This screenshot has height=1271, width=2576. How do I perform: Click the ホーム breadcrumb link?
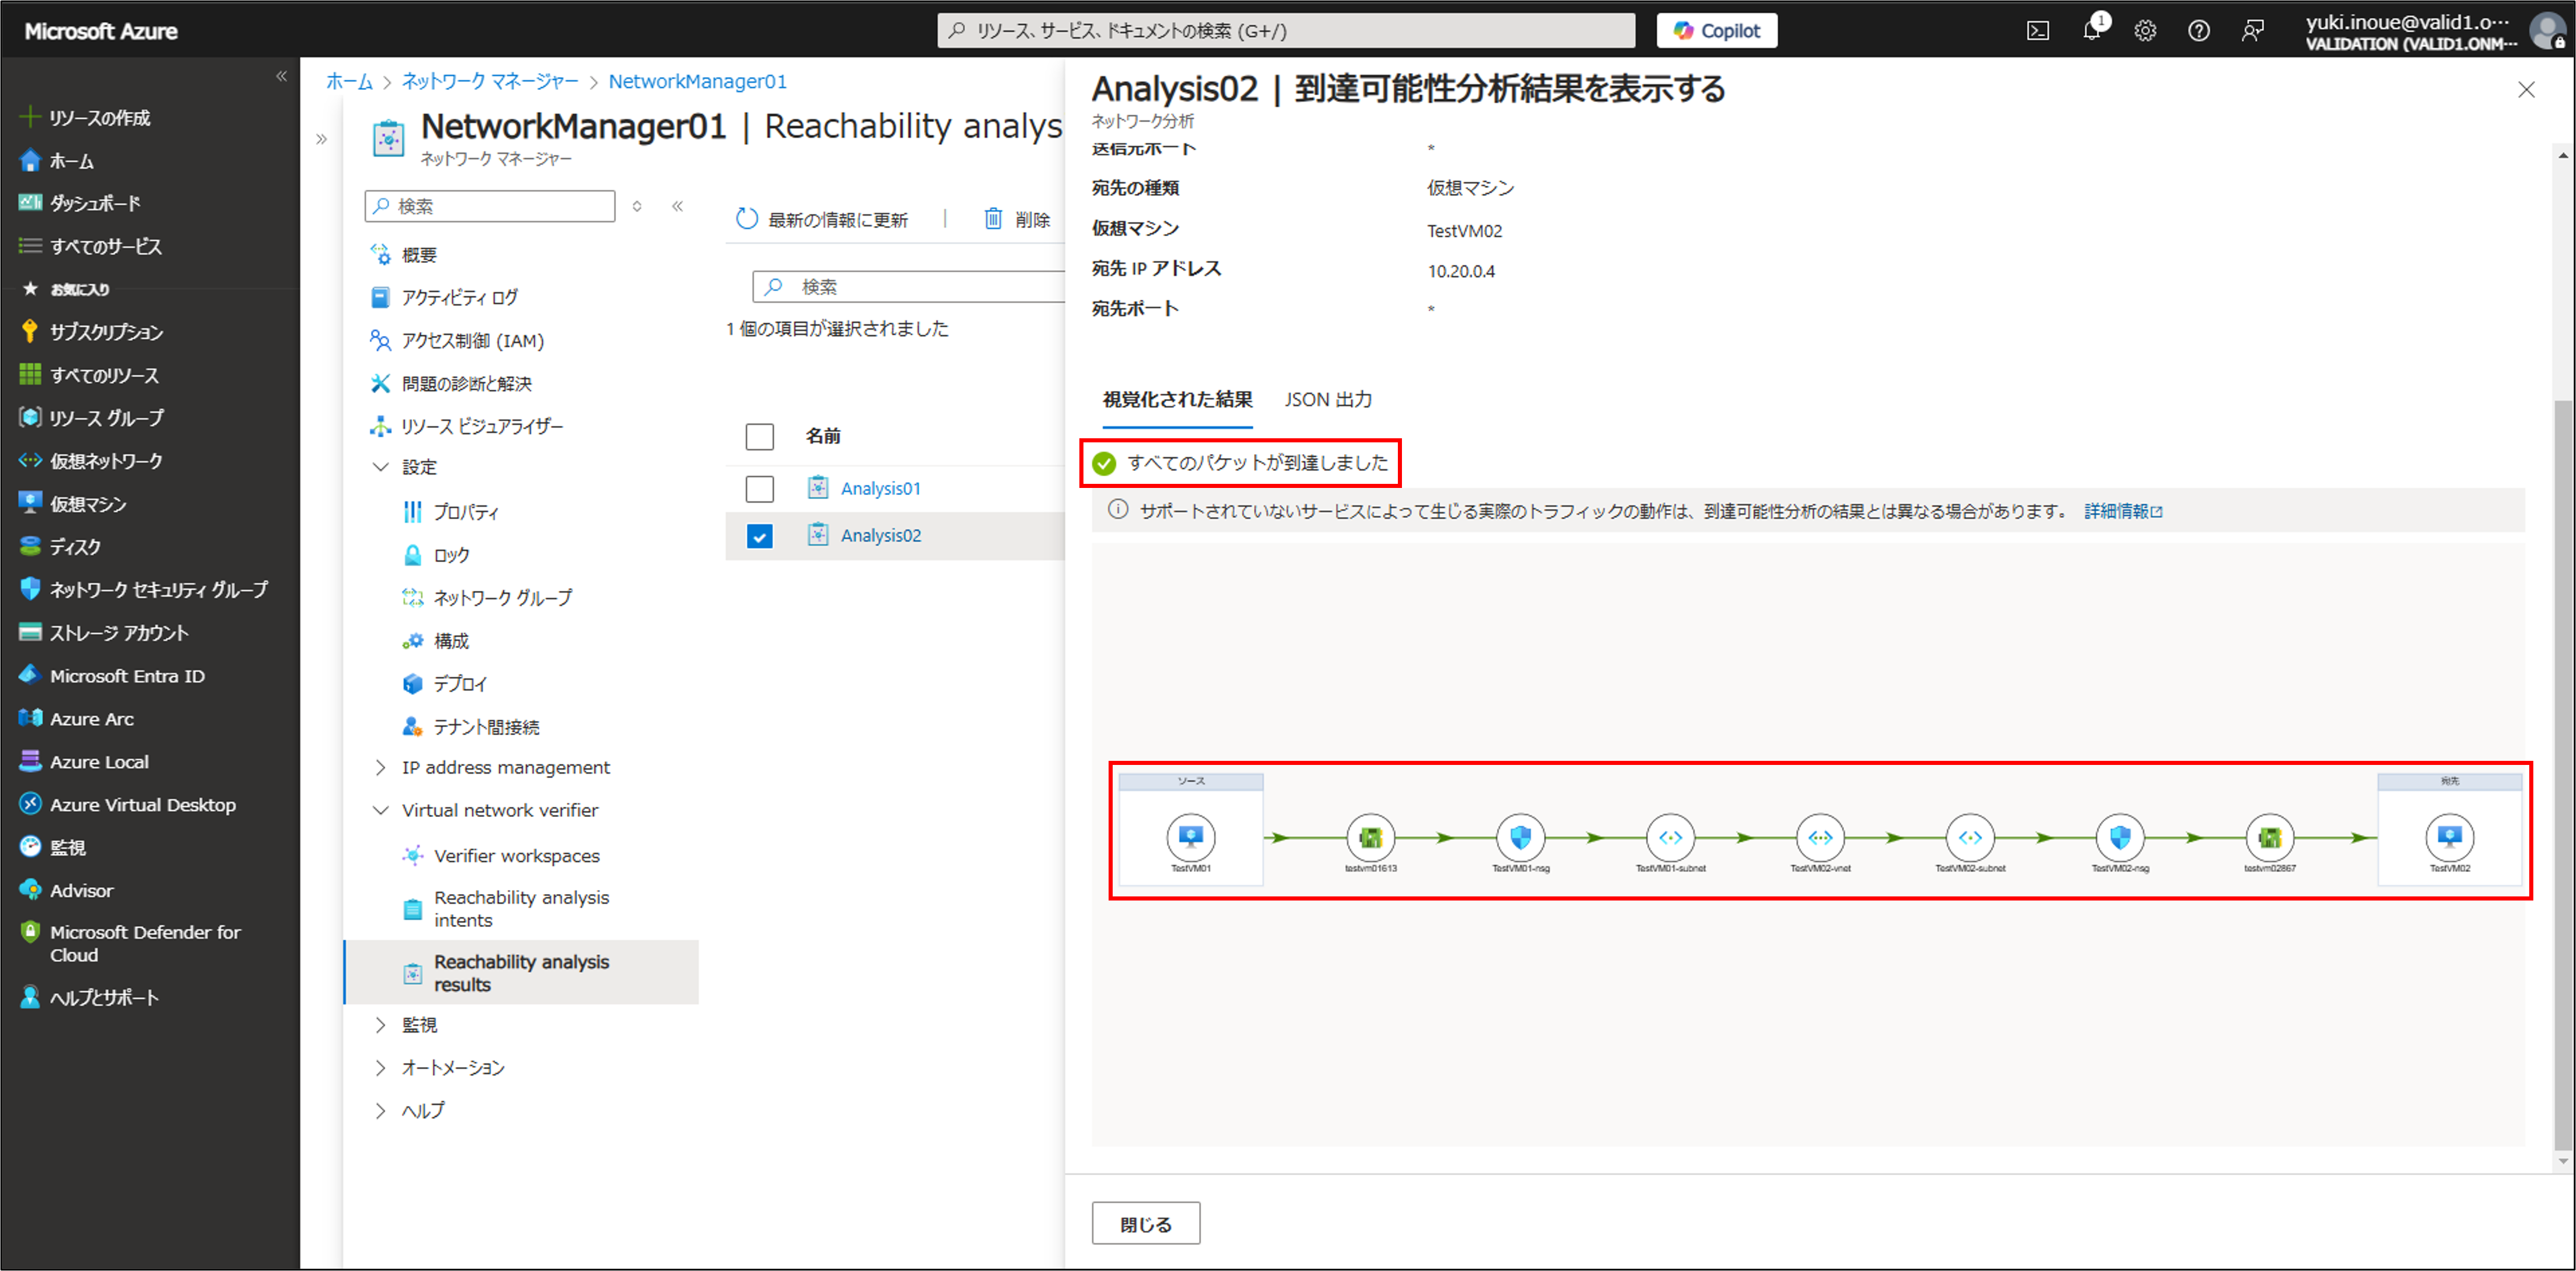[349, 81]
